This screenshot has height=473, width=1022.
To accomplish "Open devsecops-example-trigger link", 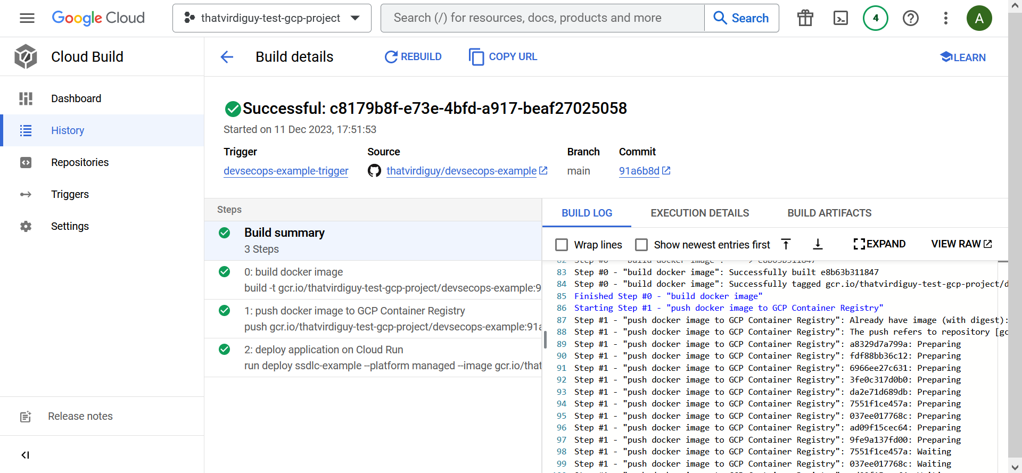I will point(286,171).
